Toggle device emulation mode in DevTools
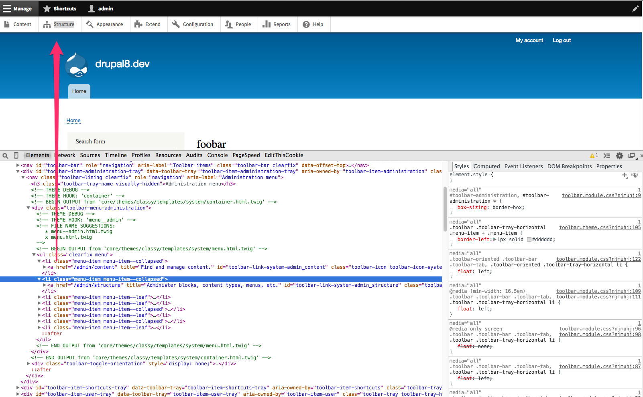The width and height of the screenshot is (643, 397). pos(16,155)
